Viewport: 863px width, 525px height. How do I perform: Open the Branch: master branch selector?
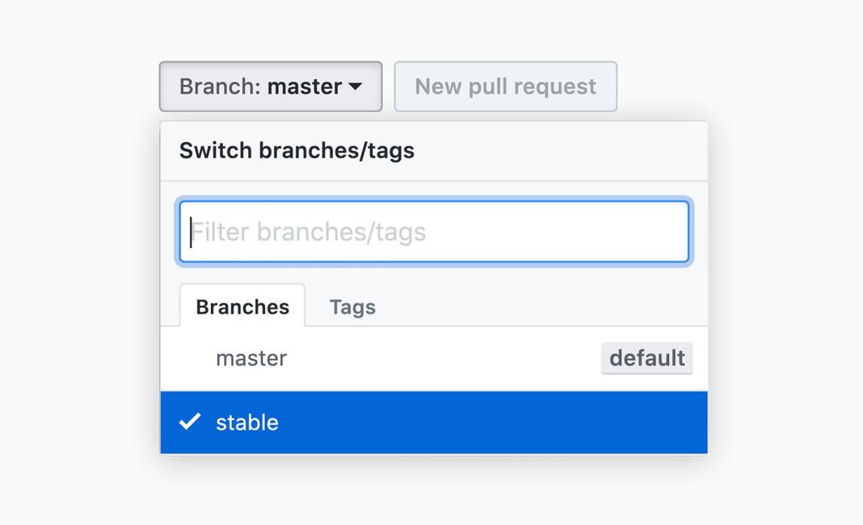tap(271, 86)
